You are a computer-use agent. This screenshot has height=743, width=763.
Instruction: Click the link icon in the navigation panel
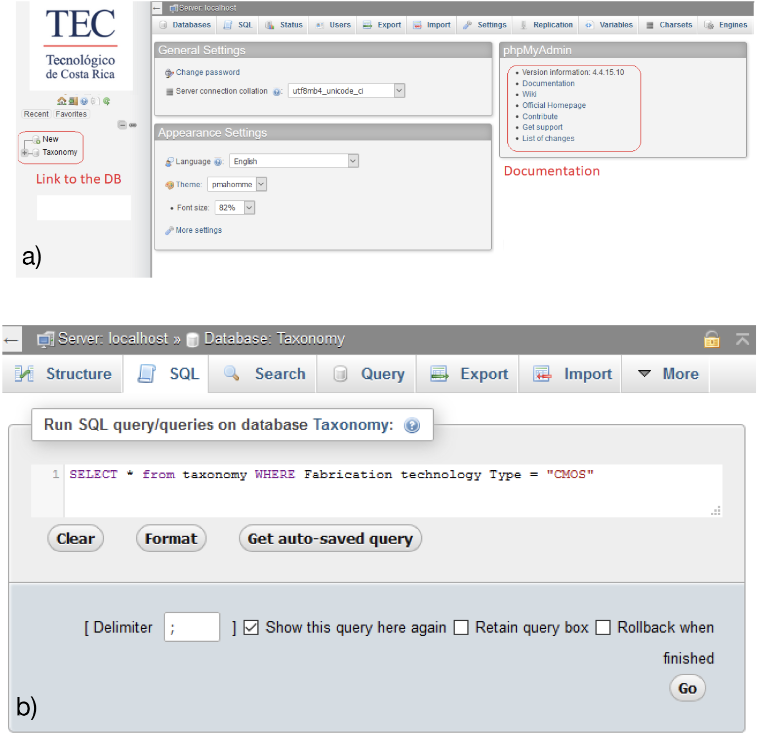[133, 125]
